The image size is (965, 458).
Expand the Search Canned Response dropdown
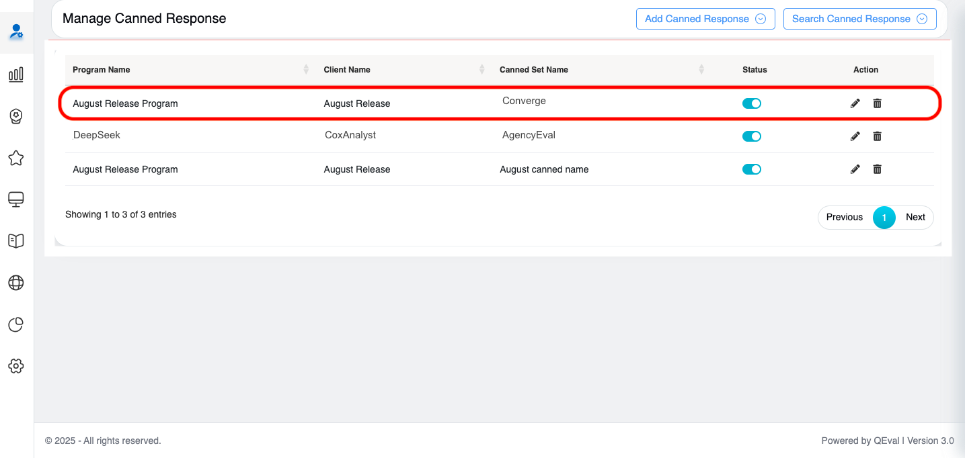click(859, 19)
